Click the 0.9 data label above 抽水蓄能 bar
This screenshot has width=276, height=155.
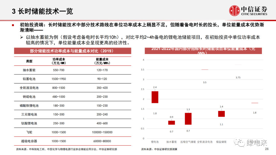point(171,117)
